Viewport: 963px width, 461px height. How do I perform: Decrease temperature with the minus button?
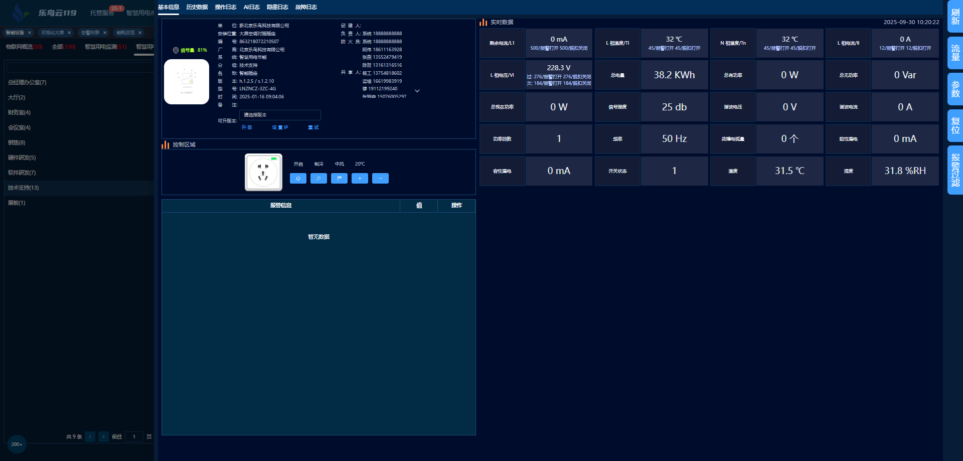(380, 178)
